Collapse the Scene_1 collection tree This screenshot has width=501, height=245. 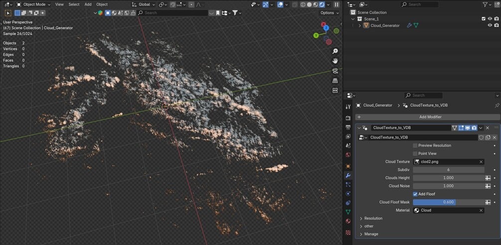click(353, 19)
